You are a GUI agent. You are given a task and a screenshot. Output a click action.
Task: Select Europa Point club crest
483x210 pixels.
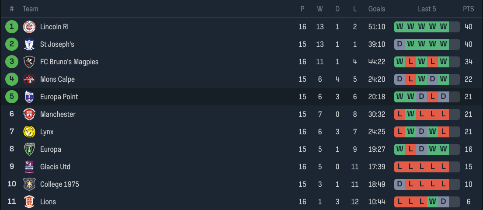[29, 97]
